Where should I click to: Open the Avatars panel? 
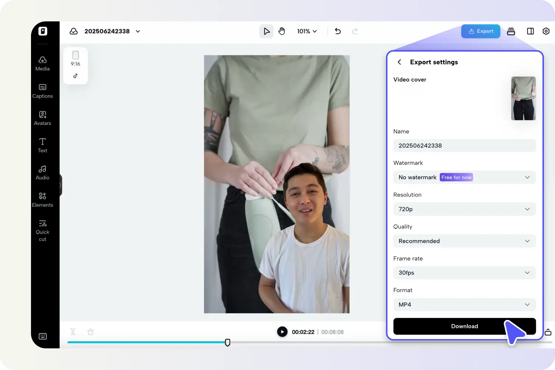coord(42,118)
